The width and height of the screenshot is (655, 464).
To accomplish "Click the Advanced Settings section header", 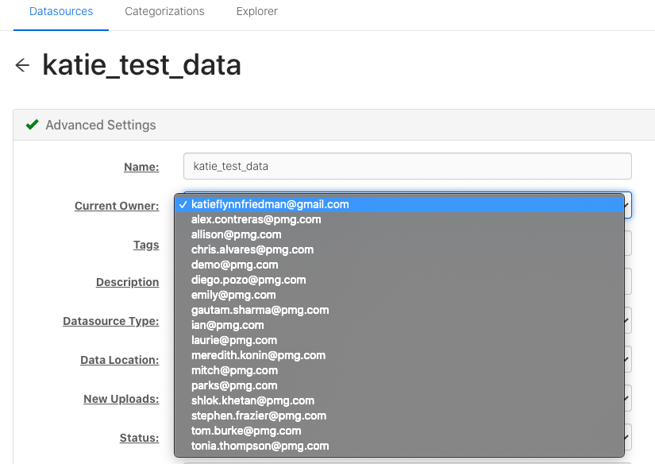I will point(334,125).
